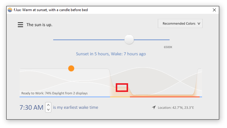Open the hamburger menu icon
227x128 pixels.
(x=20, y=25)
